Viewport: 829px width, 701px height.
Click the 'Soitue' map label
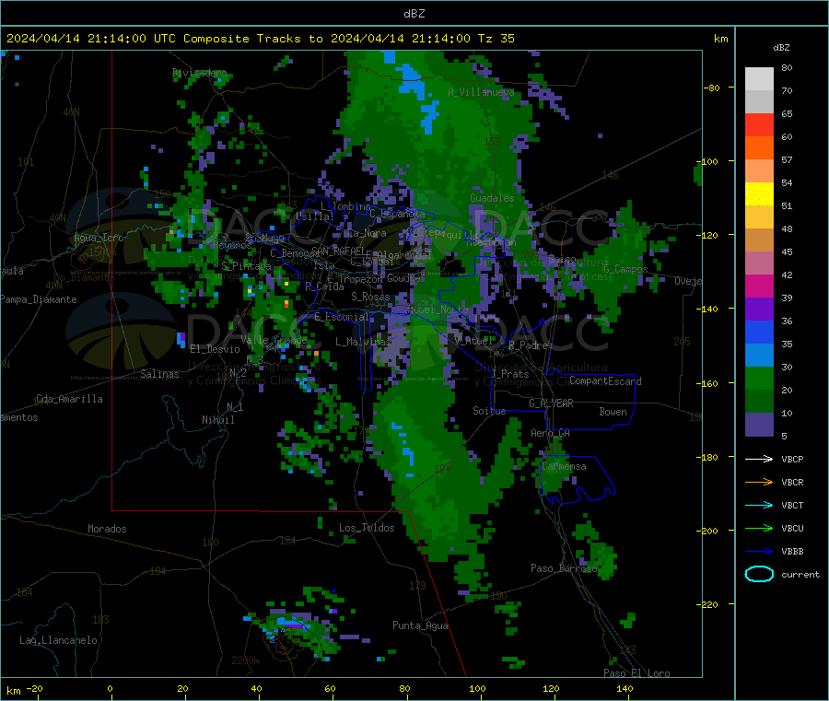tap(489, 411)
